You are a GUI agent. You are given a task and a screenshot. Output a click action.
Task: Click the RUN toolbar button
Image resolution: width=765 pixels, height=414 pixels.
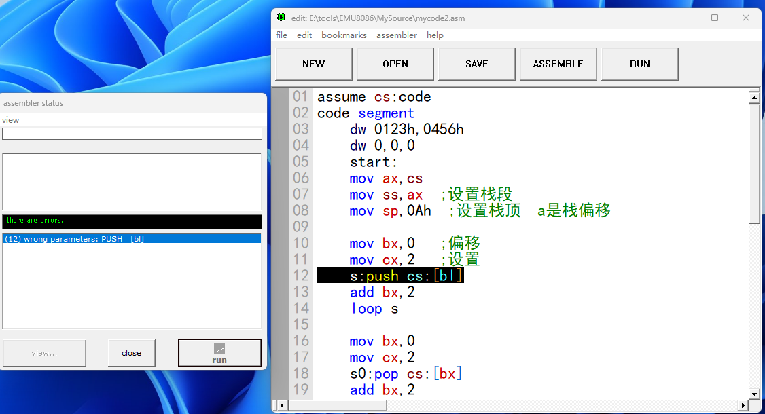639,64
